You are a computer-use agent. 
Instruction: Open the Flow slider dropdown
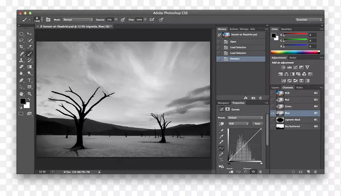pos(145,20)
